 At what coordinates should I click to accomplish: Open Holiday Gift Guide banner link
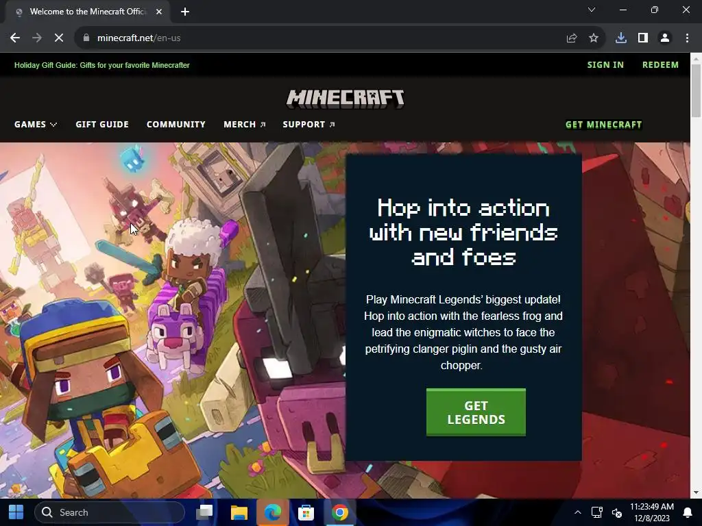point(102,65)
